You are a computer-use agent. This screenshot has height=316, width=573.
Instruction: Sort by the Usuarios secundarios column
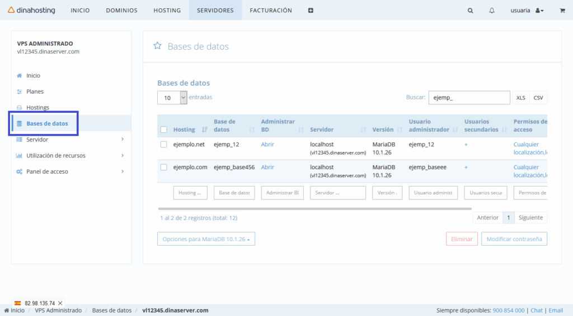pyautogui.click(x=504, y=130)
